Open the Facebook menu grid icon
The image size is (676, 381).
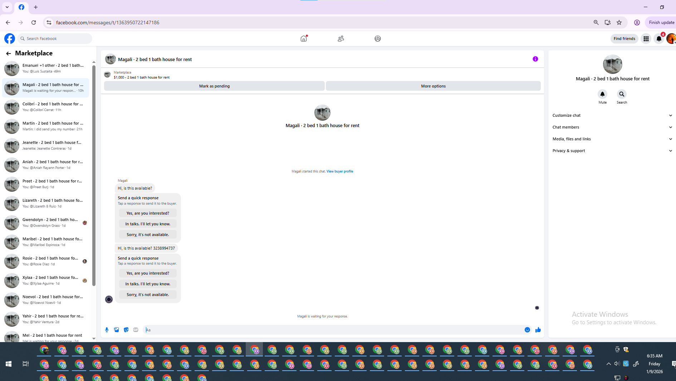tap(646, 39)
